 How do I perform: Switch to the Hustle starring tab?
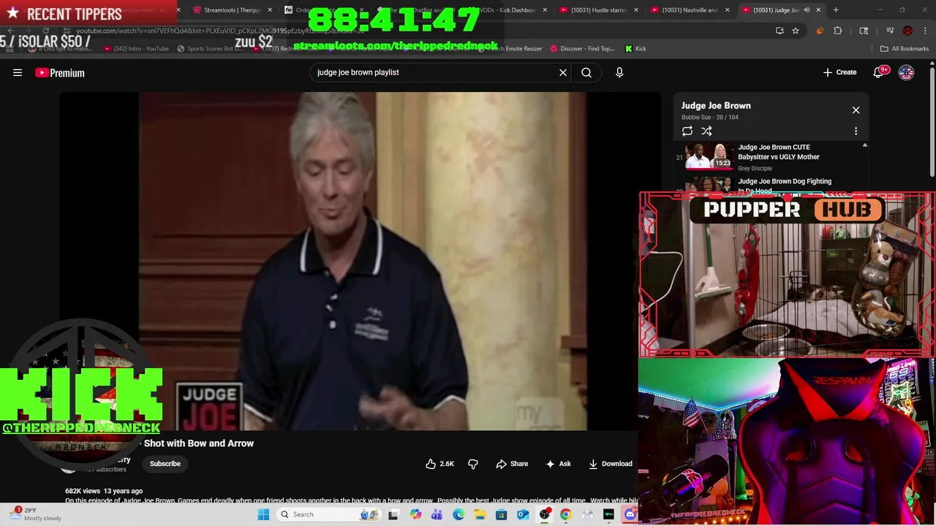pyautogui.click(x=598, y=10)
